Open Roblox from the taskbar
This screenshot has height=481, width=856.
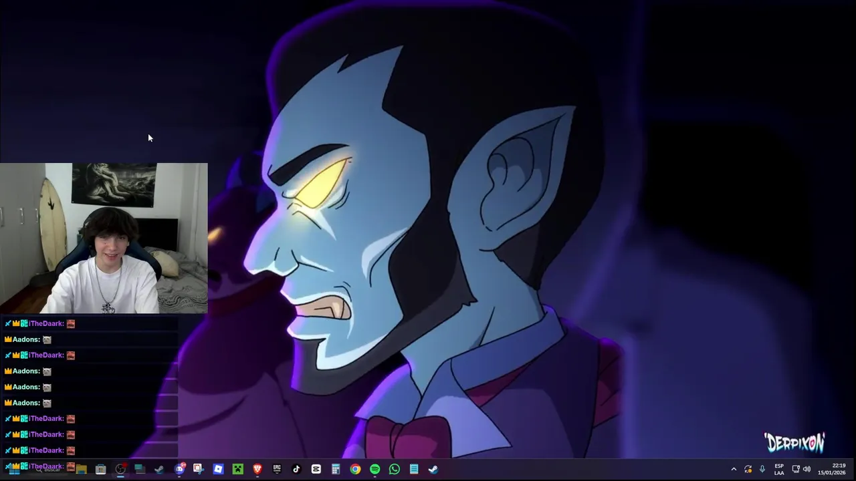[218, 469]
